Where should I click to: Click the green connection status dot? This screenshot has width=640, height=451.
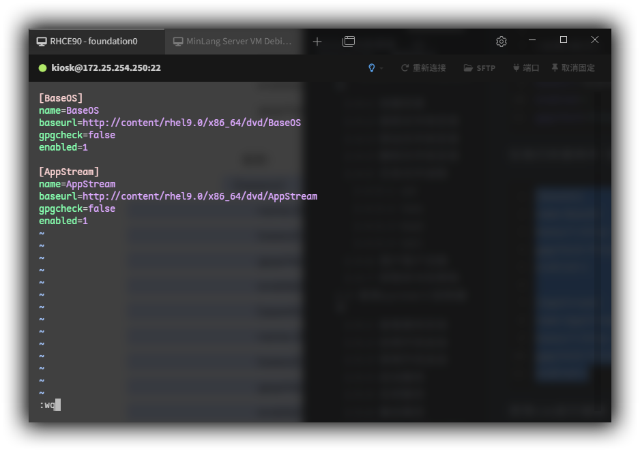pyautogui.click(x=42, y=68)
